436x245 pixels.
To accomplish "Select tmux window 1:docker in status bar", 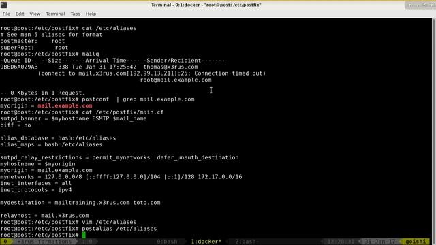I will tap(206, 242).
